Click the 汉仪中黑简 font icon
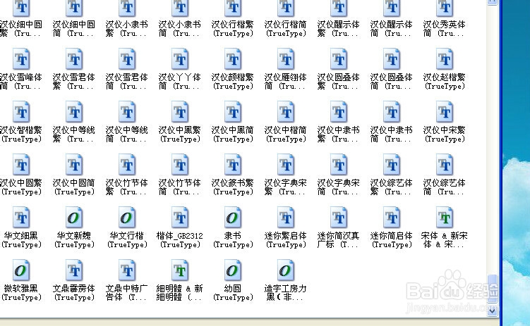The image size is (530, 326). coord(233,112)
